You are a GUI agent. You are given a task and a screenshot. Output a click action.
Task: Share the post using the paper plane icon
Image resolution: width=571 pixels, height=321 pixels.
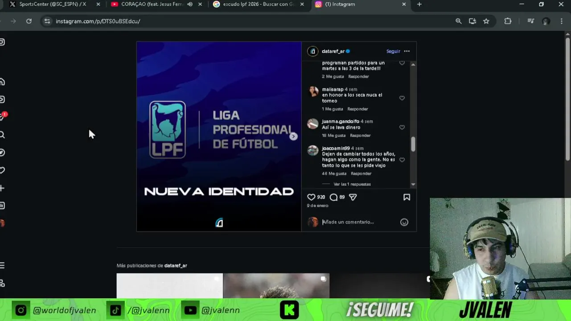[x=353, y=197]
